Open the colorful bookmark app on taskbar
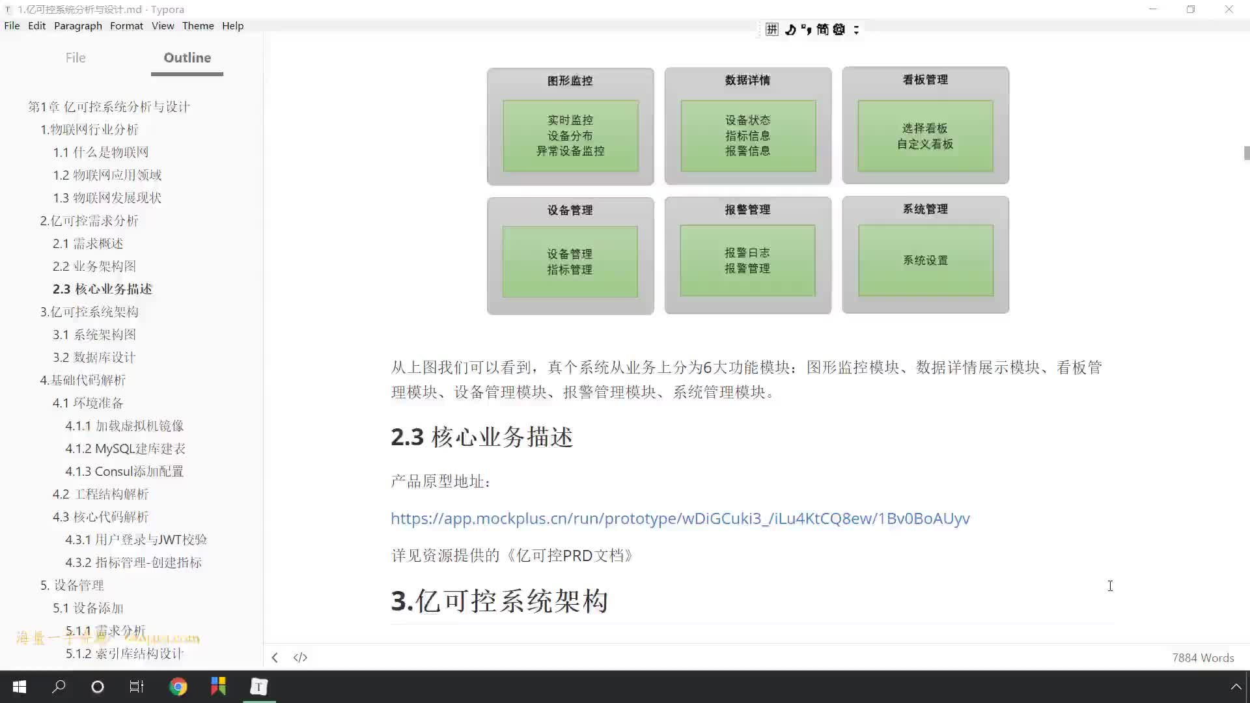 [x=218, y=687]
